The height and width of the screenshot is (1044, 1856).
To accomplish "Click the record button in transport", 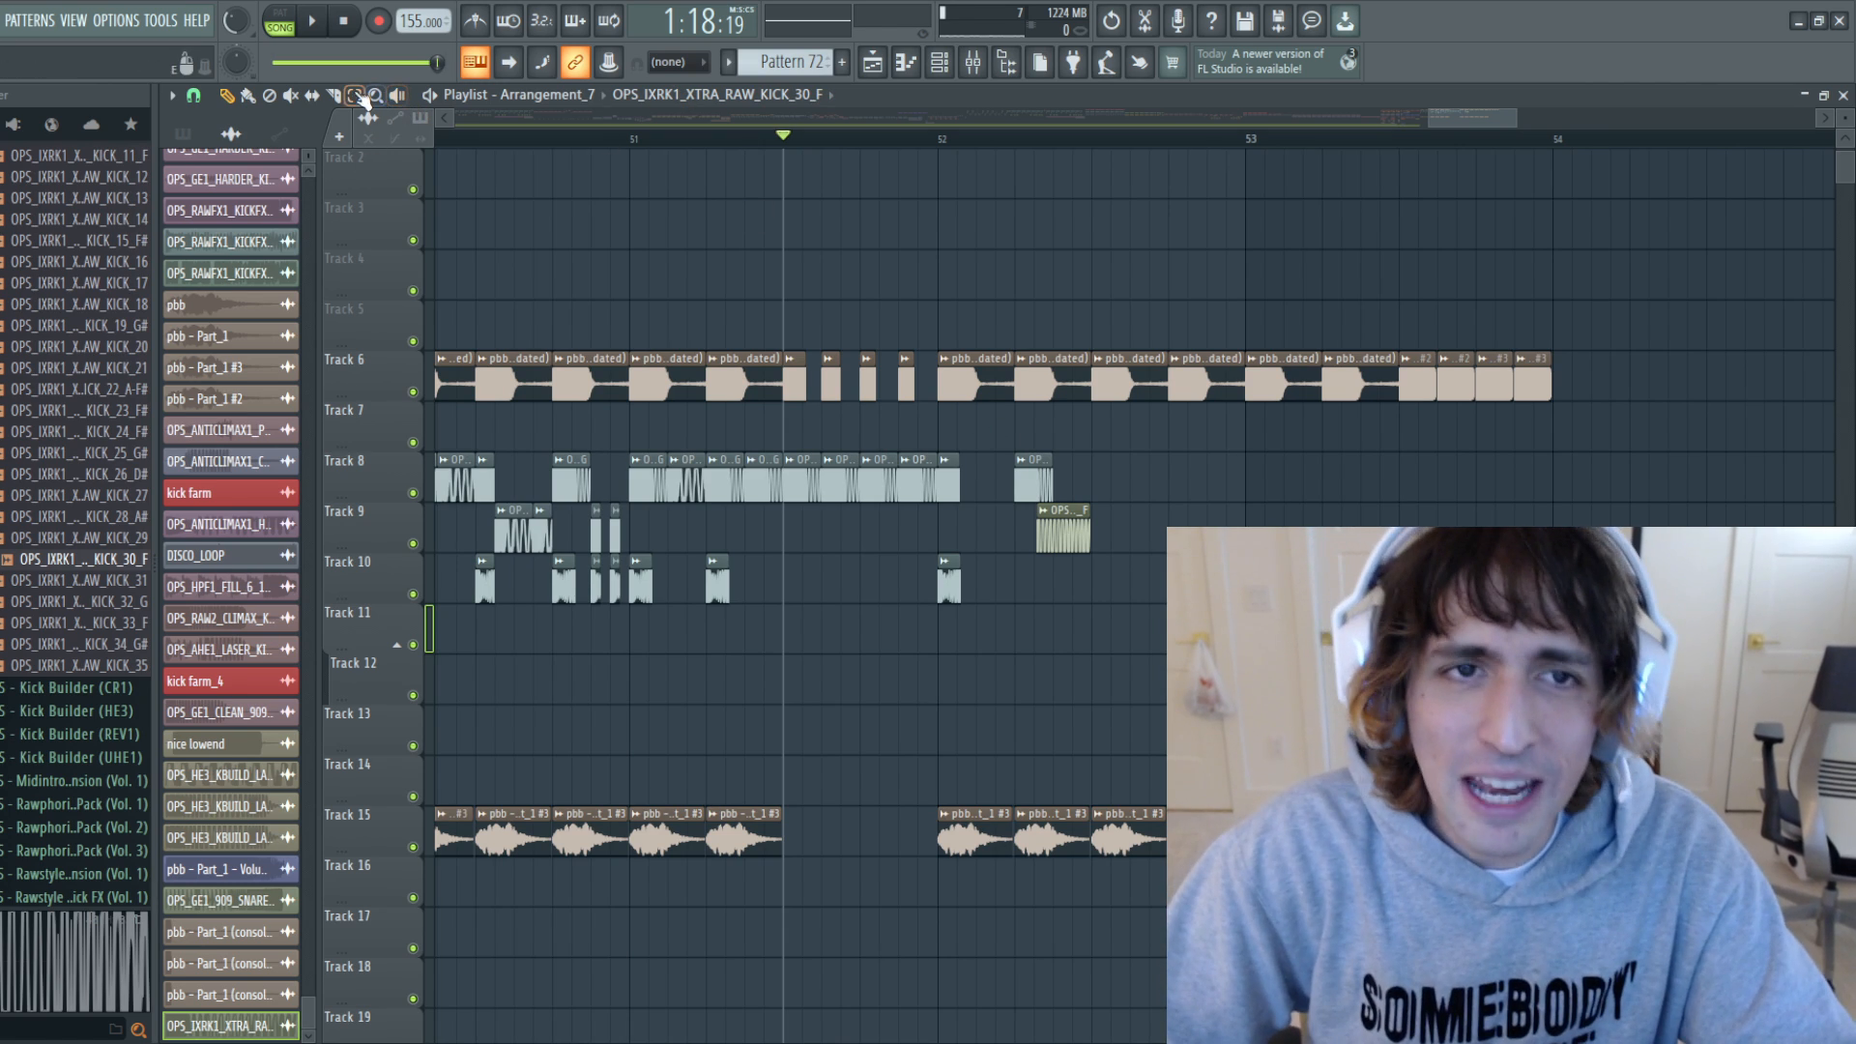I will [x=378, y=21].
